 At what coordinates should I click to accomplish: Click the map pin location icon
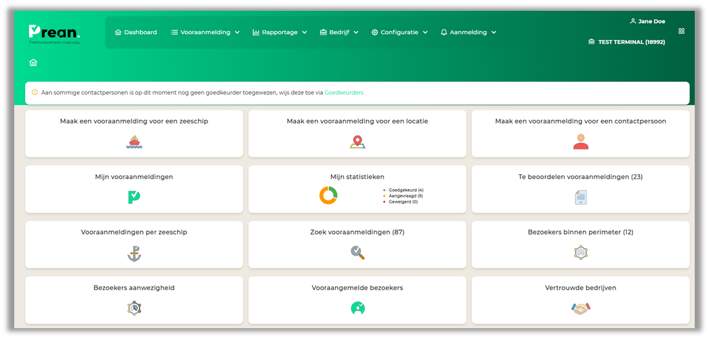358,142
